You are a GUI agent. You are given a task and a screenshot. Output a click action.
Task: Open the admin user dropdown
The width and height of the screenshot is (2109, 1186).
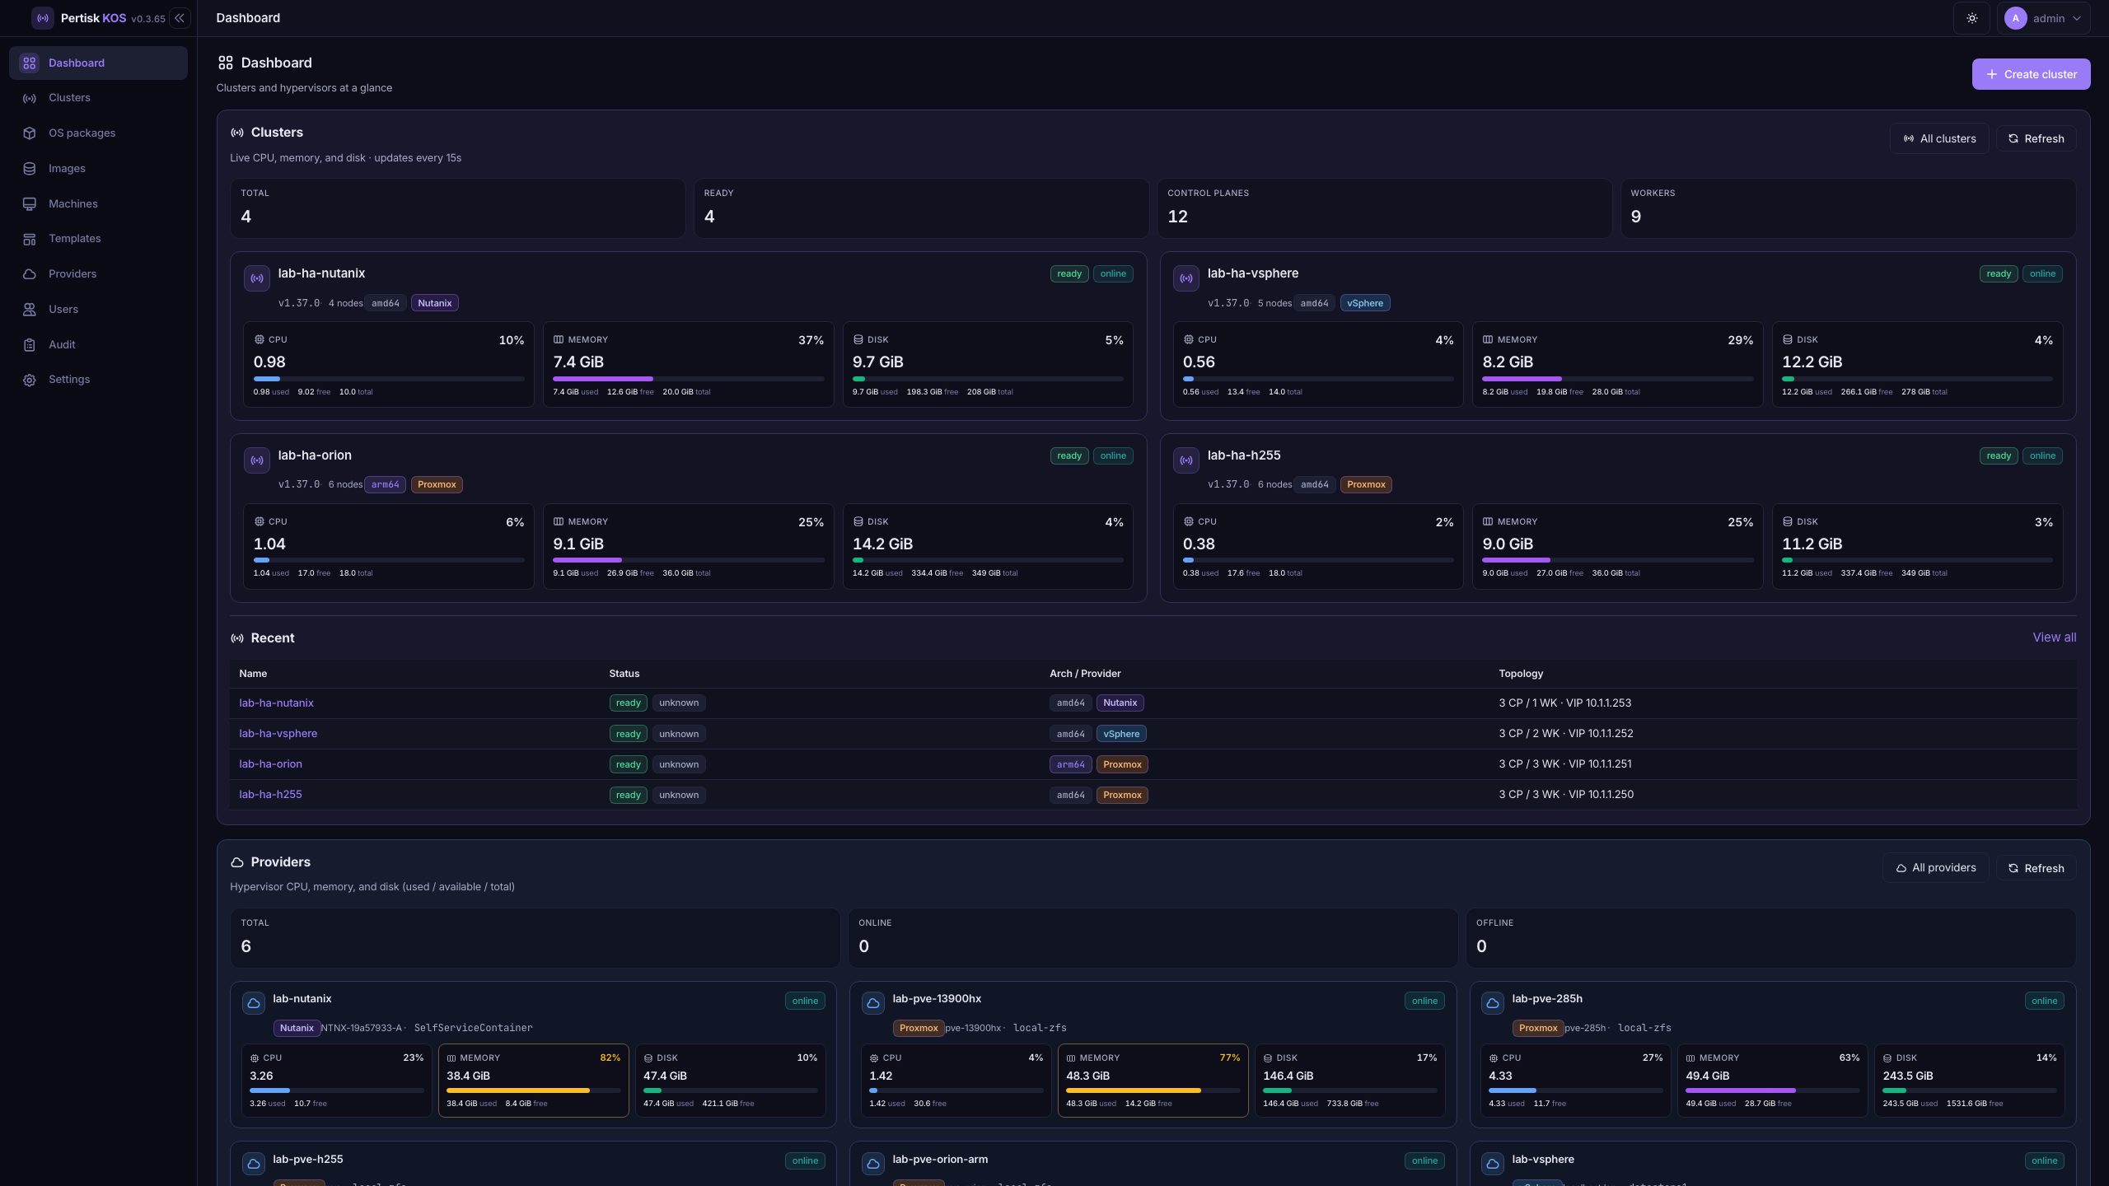(x=2043, y=18)
